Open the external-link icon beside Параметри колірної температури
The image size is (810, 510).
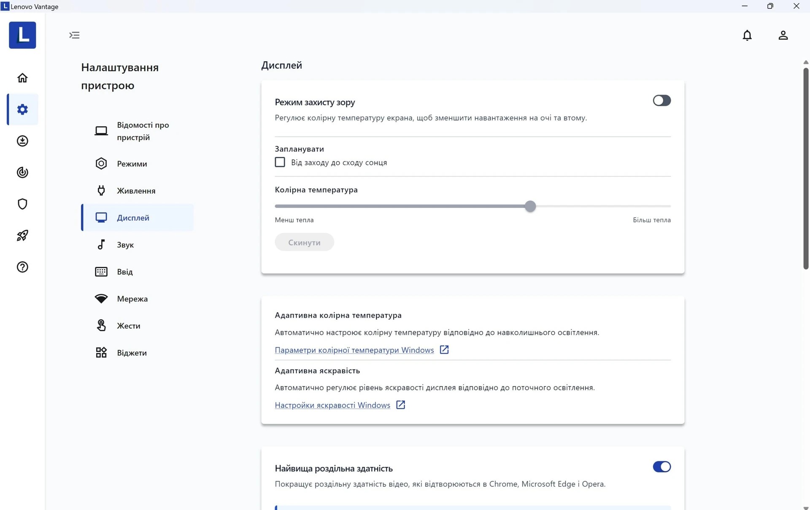(x=444, y=350)
